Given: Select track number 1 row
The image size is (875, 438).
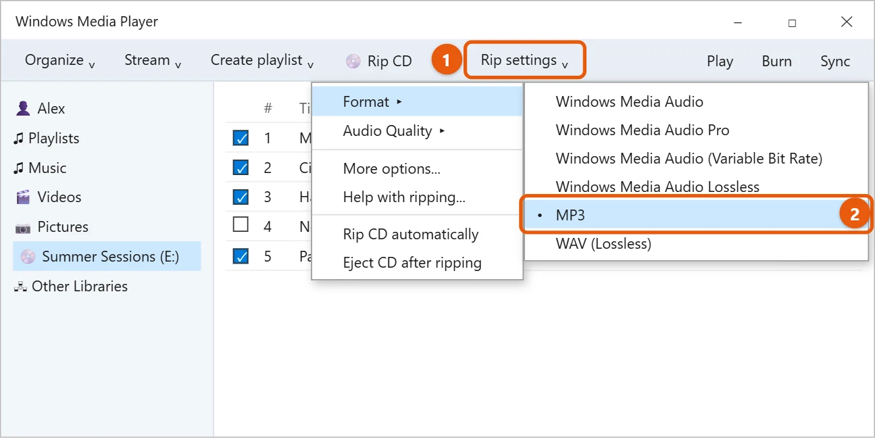Looking at the screenshot, I should (x=268, y=138).
